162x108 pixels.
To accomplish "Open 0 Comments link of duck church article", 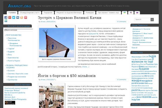I will click(x=122, y=22).
